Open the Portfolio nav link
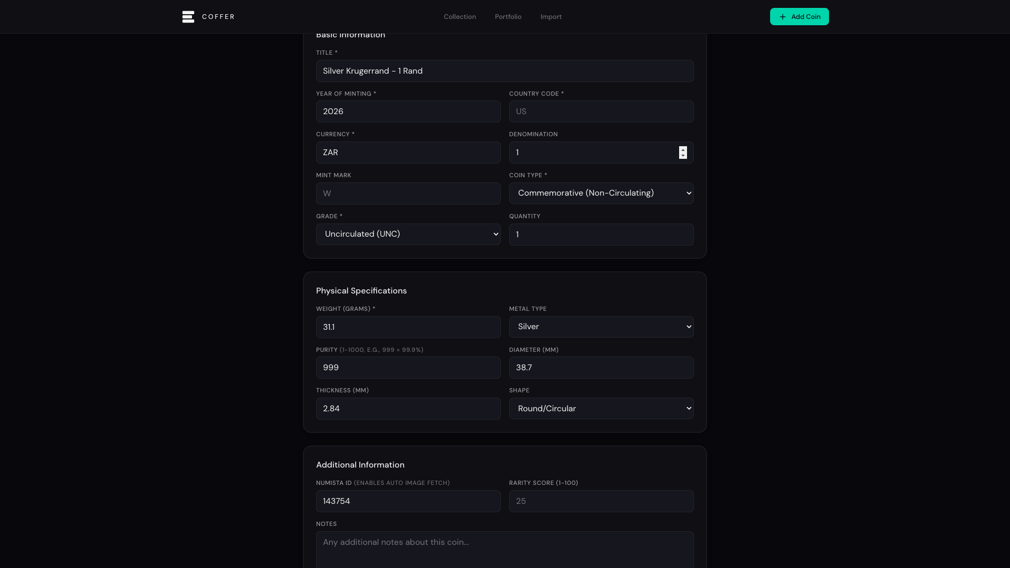Image resolution: width=1010 pixels, height=568 pixels. point(508,17)
